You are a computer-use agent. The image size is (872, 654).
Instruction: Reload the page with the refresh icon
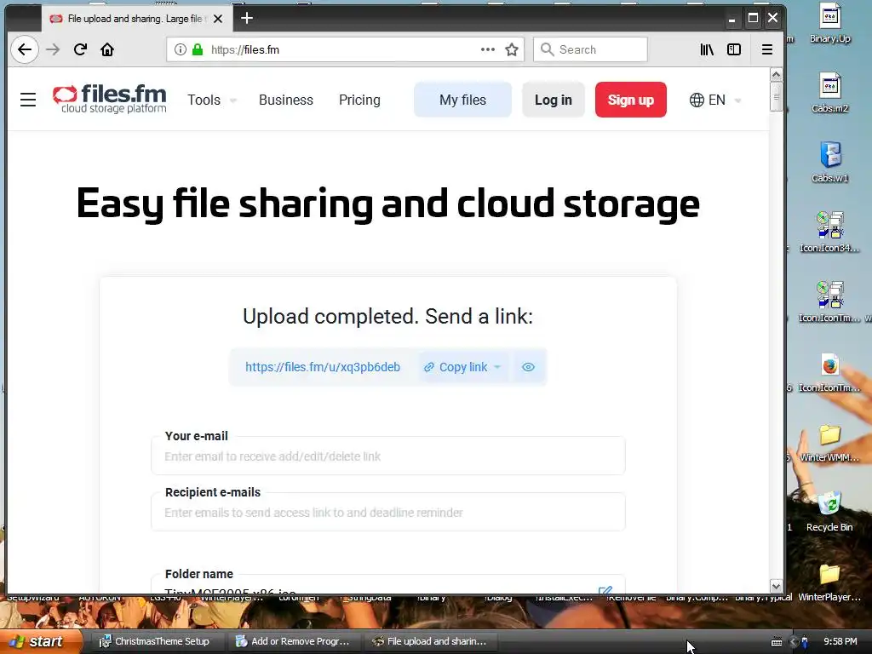point(80,49)
